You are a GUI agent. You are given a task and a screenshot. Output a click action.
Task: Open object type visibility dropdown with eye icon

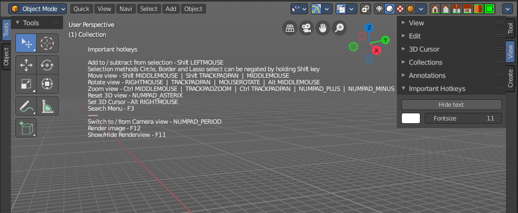coord(299,9)
